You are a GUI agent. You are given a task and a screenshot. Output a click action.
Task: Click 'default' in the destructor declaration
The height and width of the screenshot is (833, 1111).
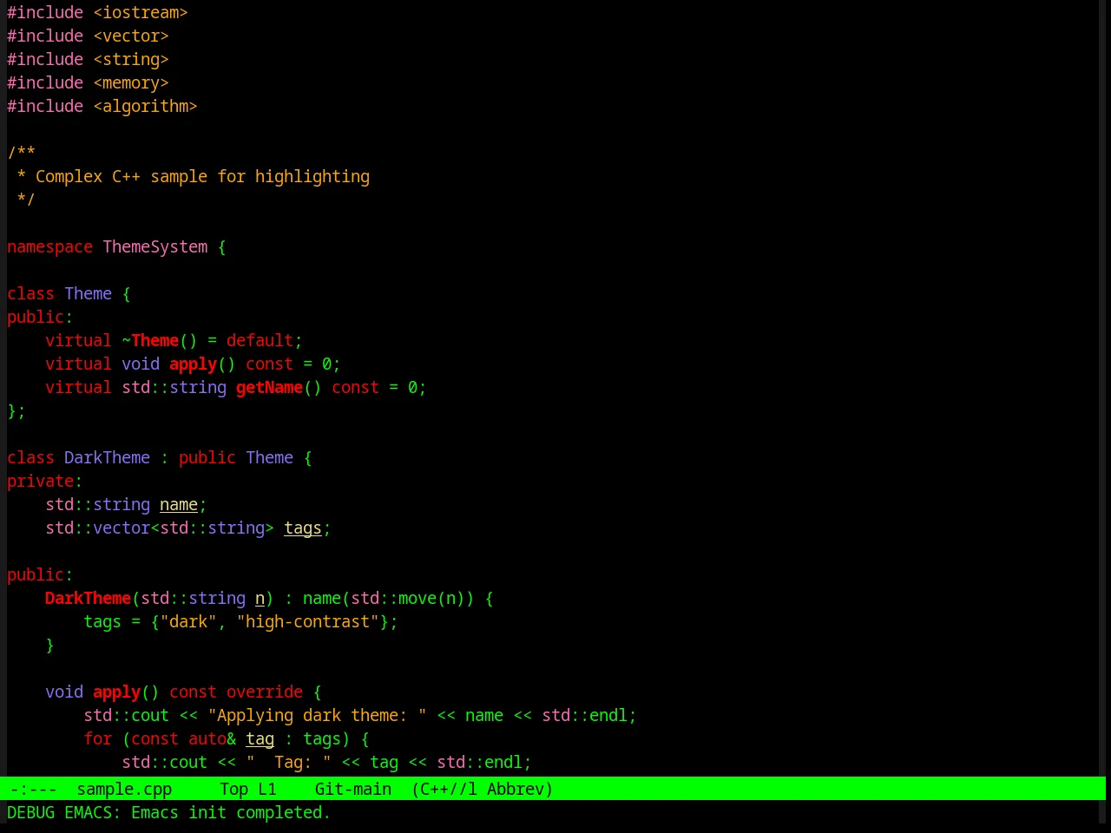[260, 340]
